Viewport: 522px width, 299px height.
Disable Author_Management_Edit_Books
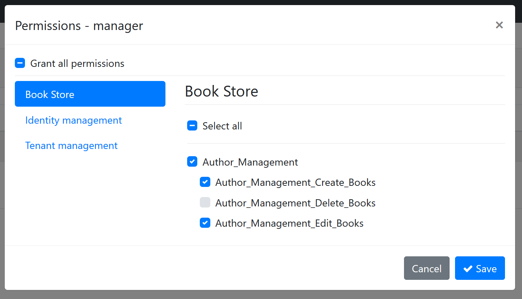click(x=205, y=223)
